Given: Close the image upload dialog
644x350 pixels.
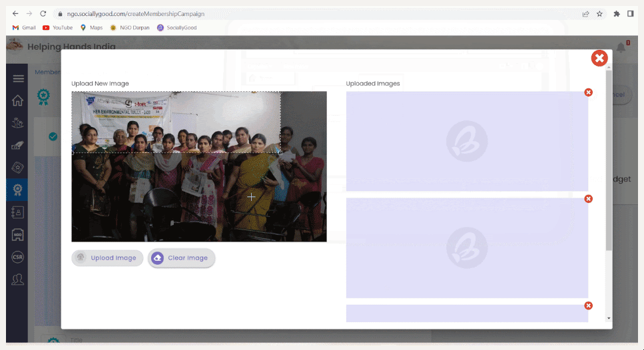Looking at the screenshot, I should (599, 59).
